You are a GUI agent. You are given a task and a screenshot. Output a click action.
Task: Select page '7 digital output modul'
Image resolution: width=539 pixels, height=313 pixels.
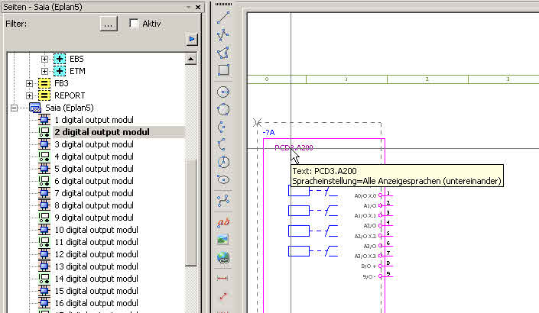coord(94,193)
